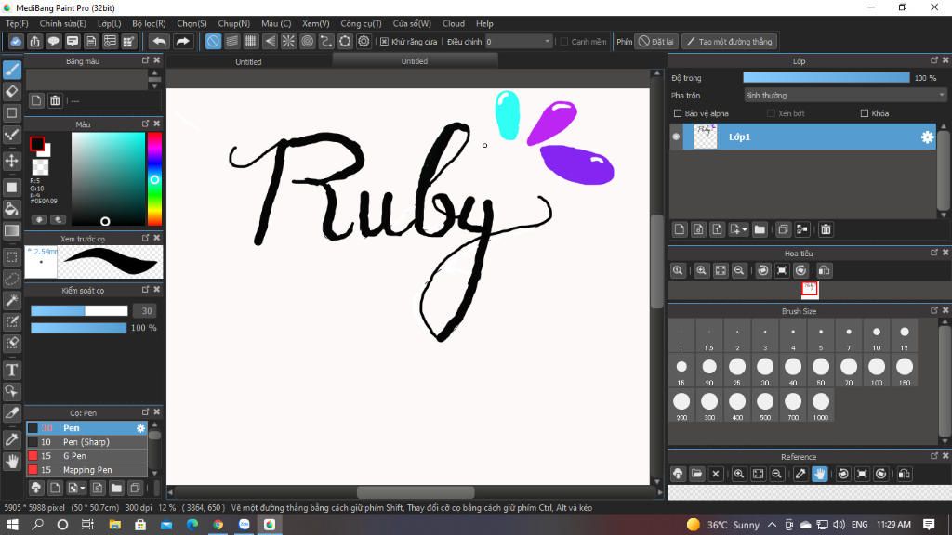Toggle Khử răng cưa anti-aliasing checkbox
This screenshot has height=535, width=952.
(384, 41)
